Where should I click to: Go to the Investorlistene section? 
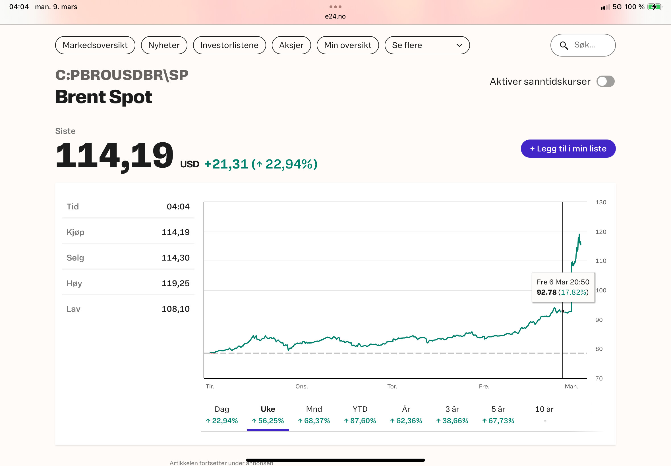pyautogui.click(x=229, y=45)
